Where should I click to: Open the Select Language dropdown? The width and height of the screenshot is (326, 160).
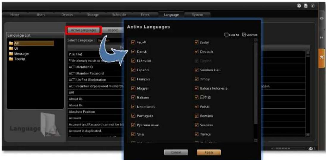tap(110, 41)
